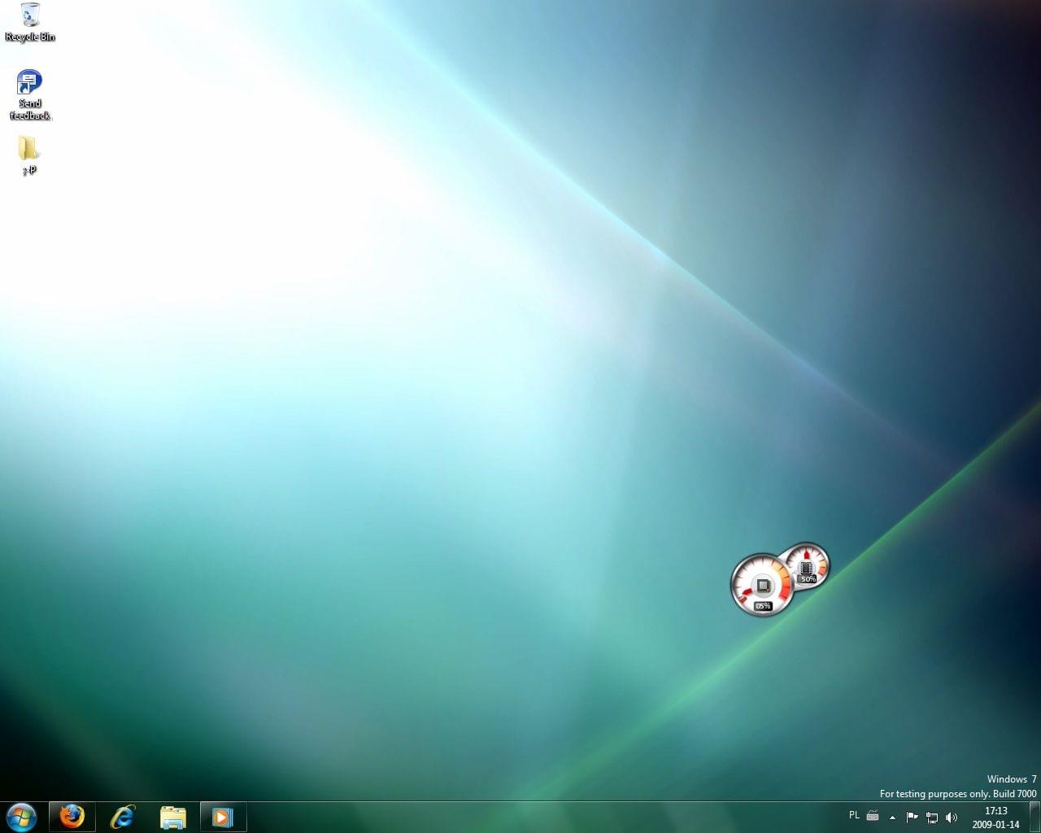The width and height of the screenshot is (1041, 833).
Task: Select the ;-P folder on the desktop
Action: pyautogui.click(x=29, y=155)
